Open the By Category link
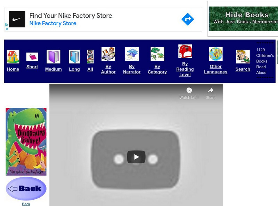Image resolution: width=278 pixels, height=206 pixels. coord(157,69)
